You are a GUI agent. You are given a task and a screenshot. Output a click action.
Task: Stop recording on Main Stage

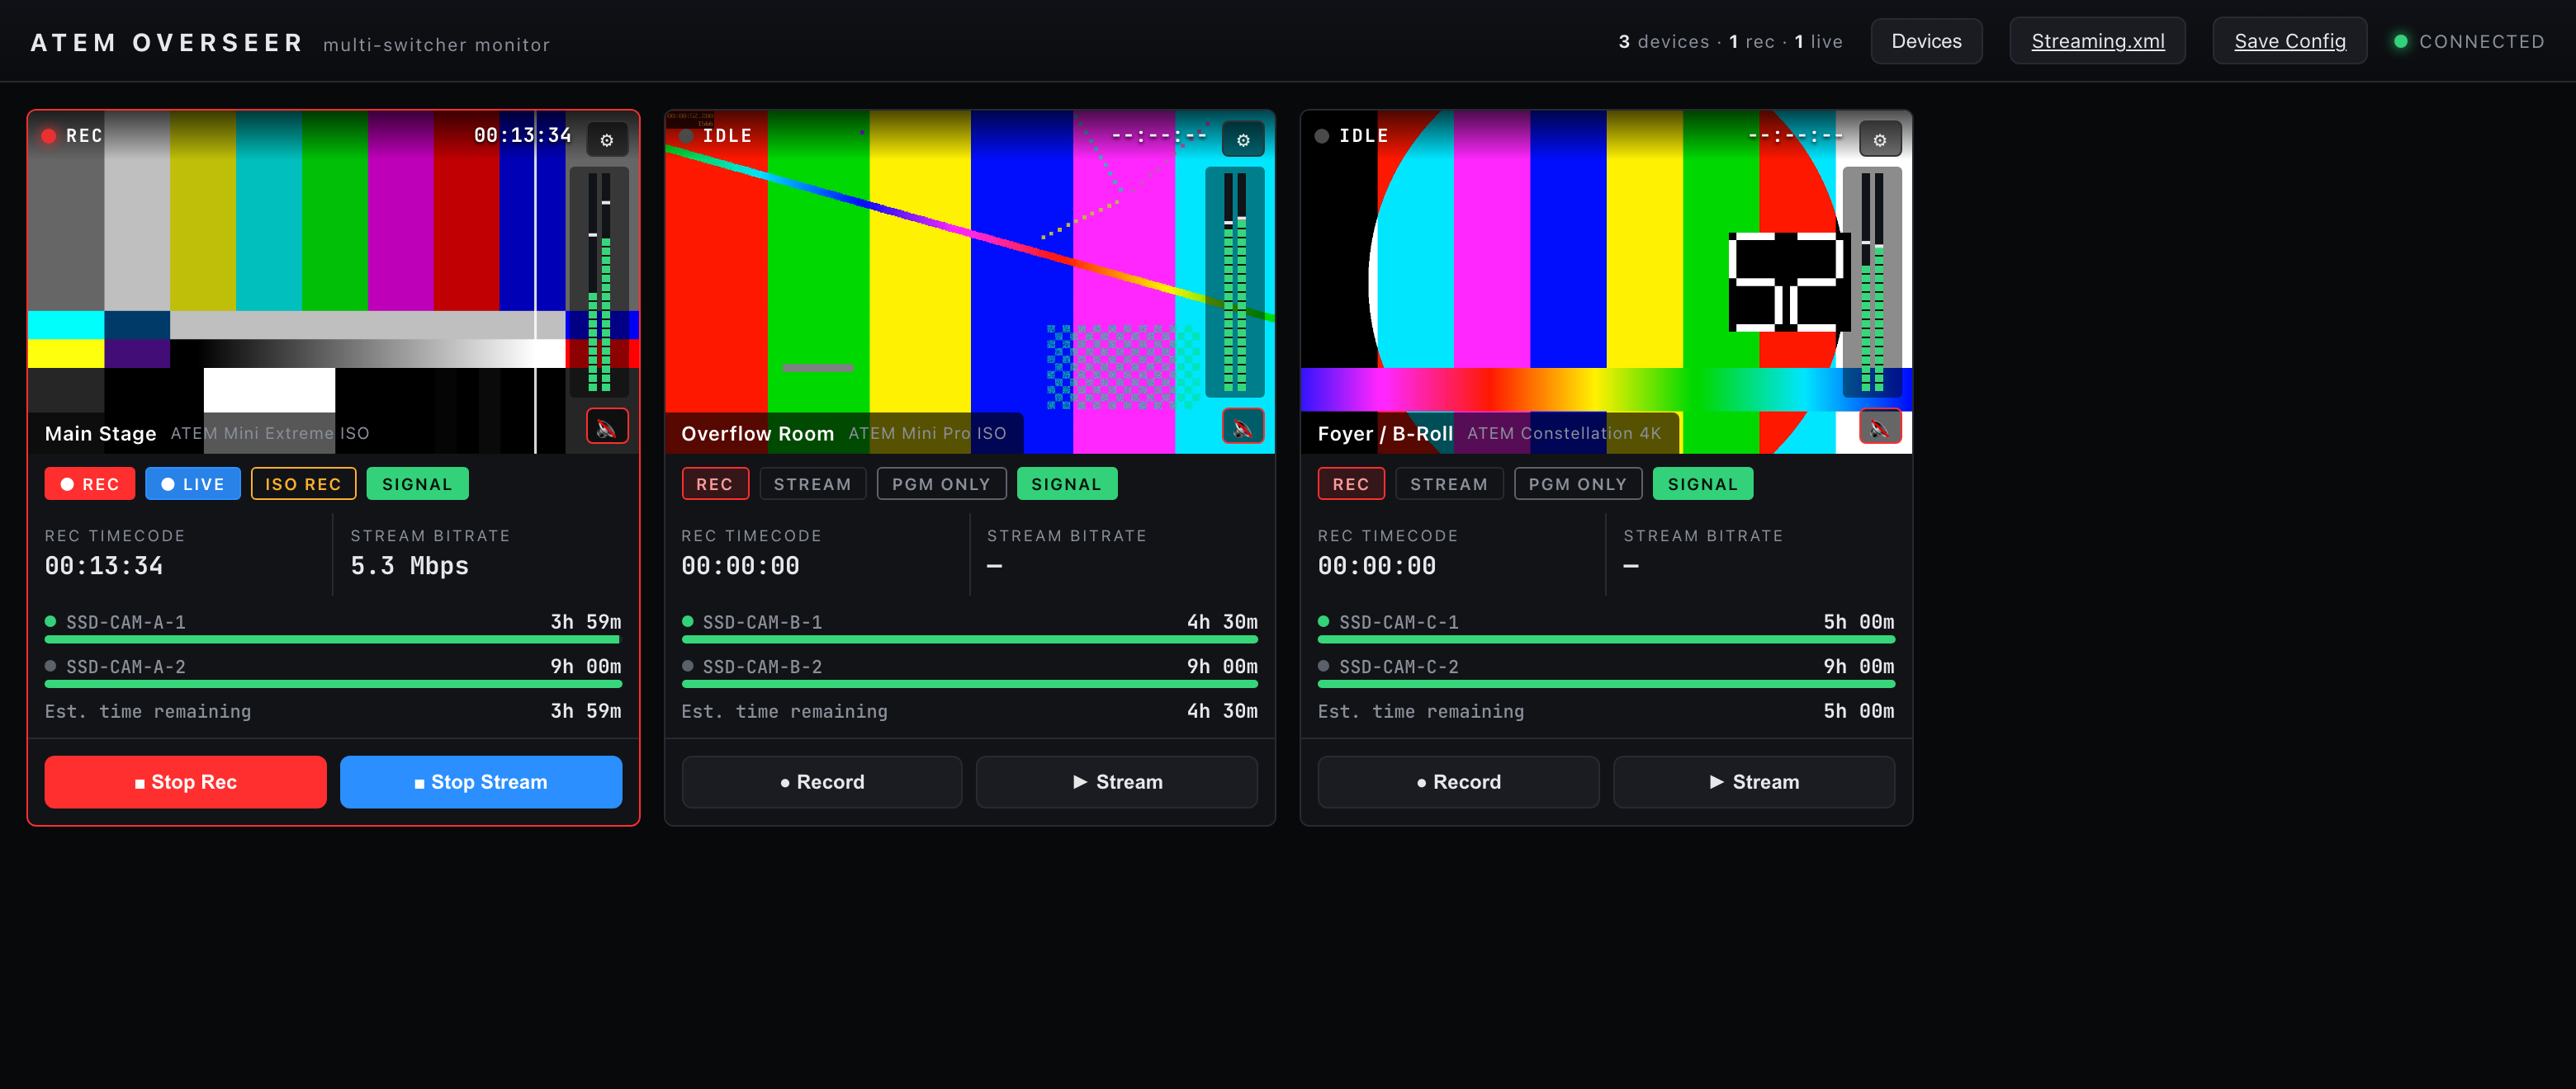[x=186, y=781]
